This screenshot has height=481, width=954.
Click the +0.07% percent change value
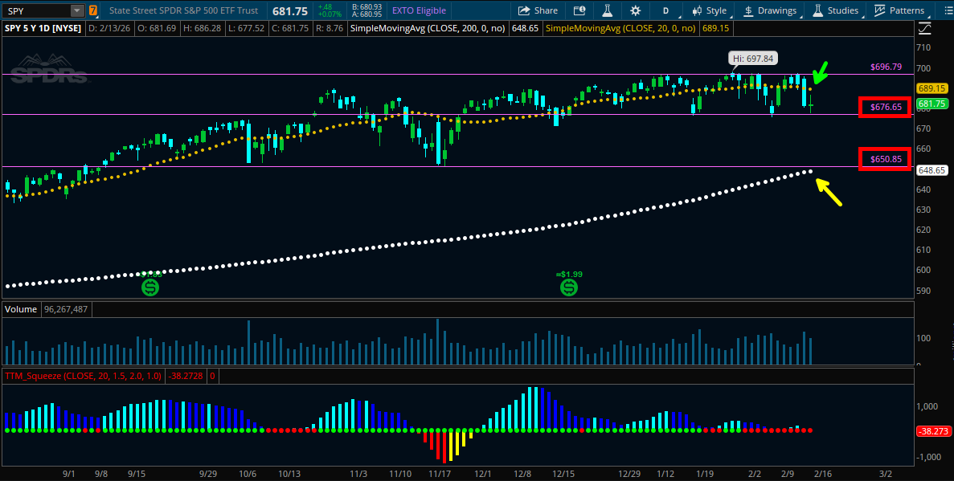pos(330,14)
